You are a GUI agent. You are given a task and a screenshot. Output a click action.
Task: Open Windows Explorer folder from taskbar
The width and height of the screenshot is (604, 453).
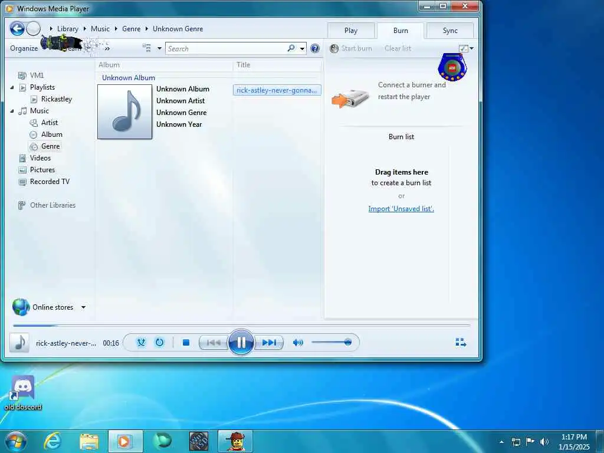(x=89, y=441)
